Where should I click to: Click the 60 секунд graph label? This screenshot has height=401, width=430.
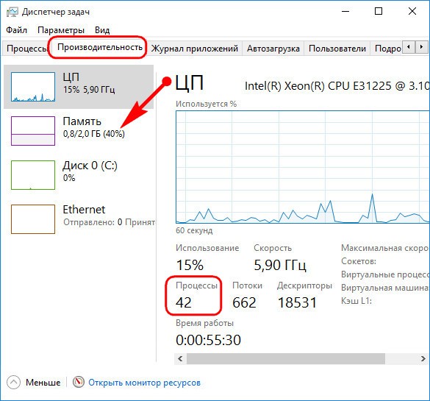pos(194,230)
